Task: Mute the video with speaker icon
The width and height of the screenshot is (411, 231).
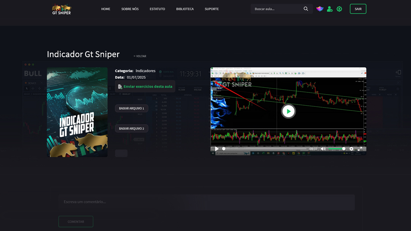Action: [x=323, y=149]
